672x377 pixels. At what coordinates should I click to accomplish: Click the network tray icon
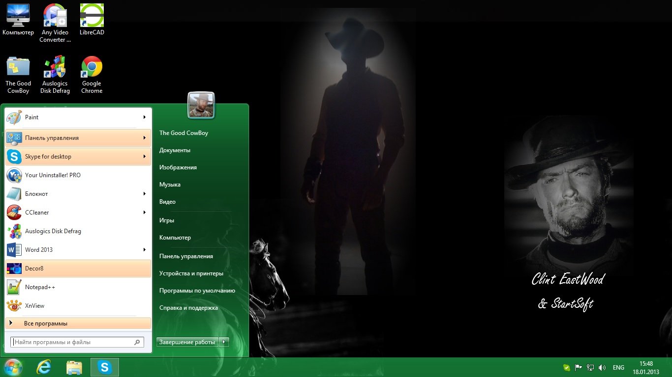(590, 368)
